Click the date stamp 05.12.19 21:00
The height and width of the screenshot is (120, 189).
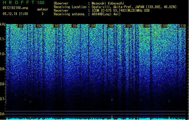15,13
